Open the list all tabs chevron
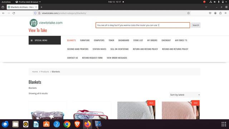The width and height of the screenshot is (229, 129). point(206,7)
